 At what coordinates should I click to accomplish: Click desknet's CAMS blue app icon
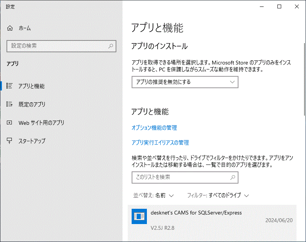point(139,216)
